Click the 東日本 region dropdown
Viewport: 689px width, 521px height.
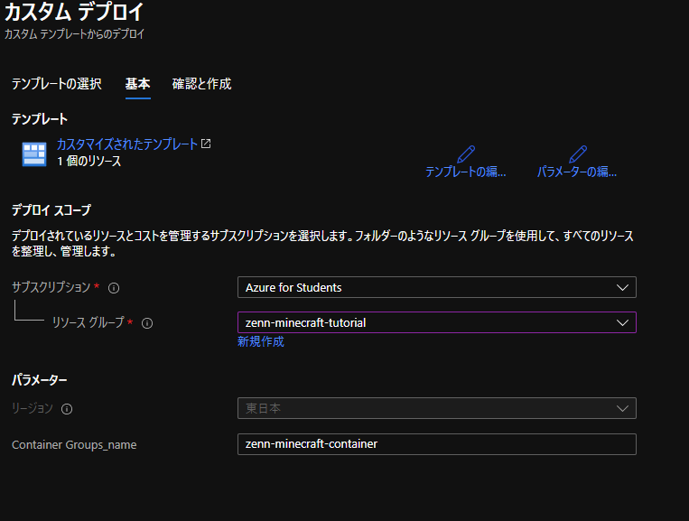[x=437, y=408]
